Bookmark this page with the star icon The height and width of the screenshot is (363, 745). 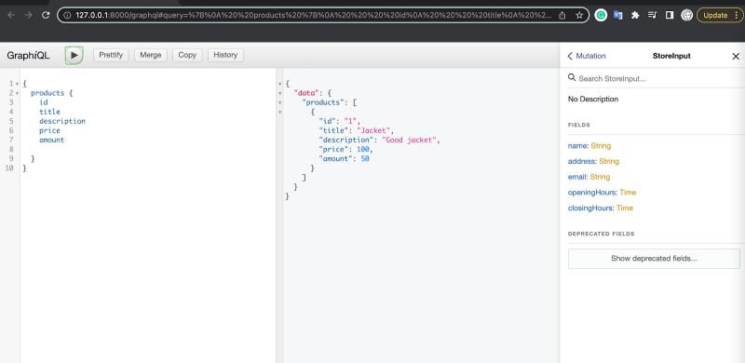click(x=579, y=15)
